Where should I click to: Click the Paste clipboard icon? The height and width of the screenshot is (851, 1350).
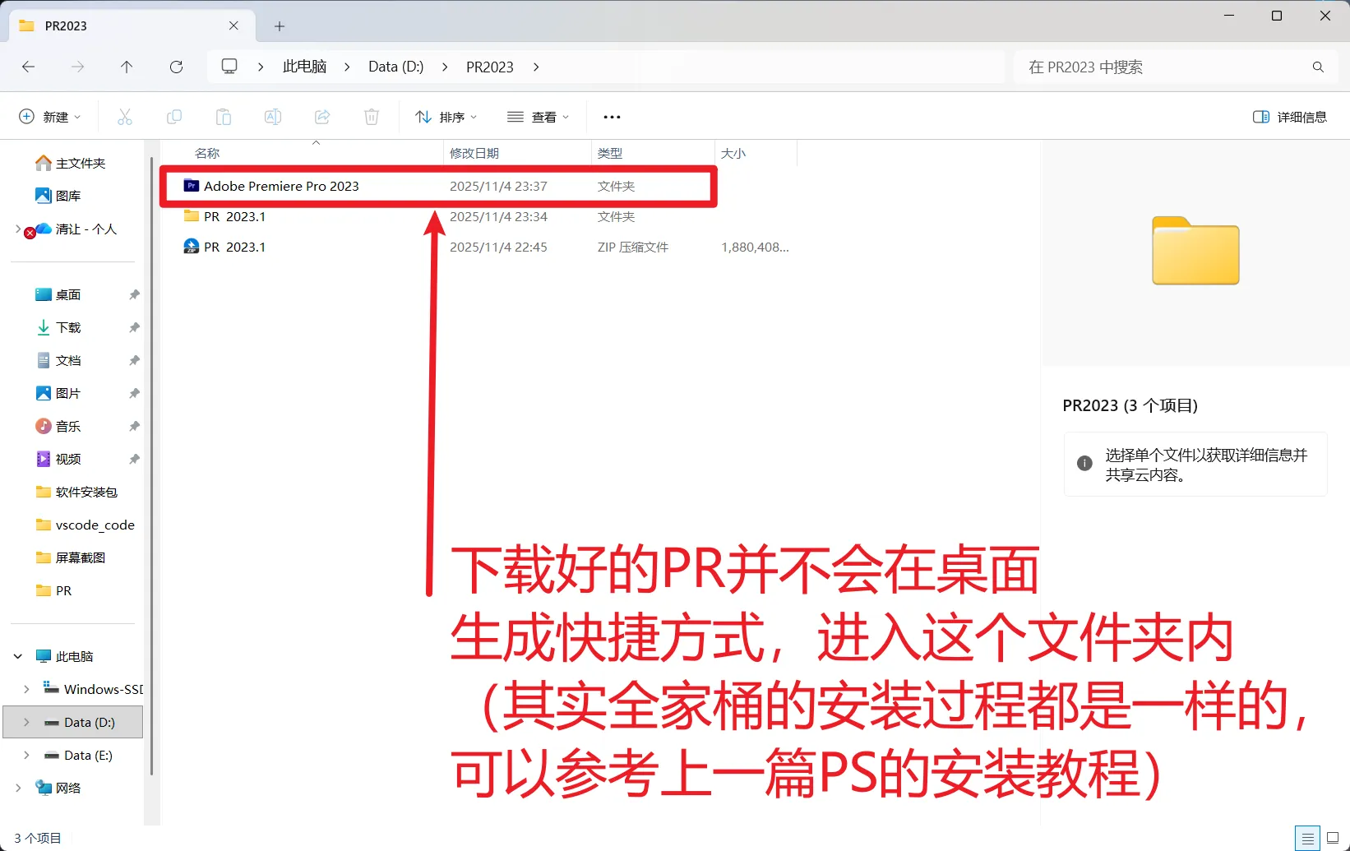[224, 117]
